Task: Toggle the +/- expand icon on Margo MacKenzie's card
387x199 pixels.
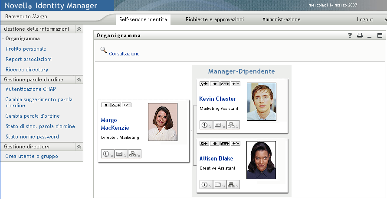Action: (x=127, y=105)
